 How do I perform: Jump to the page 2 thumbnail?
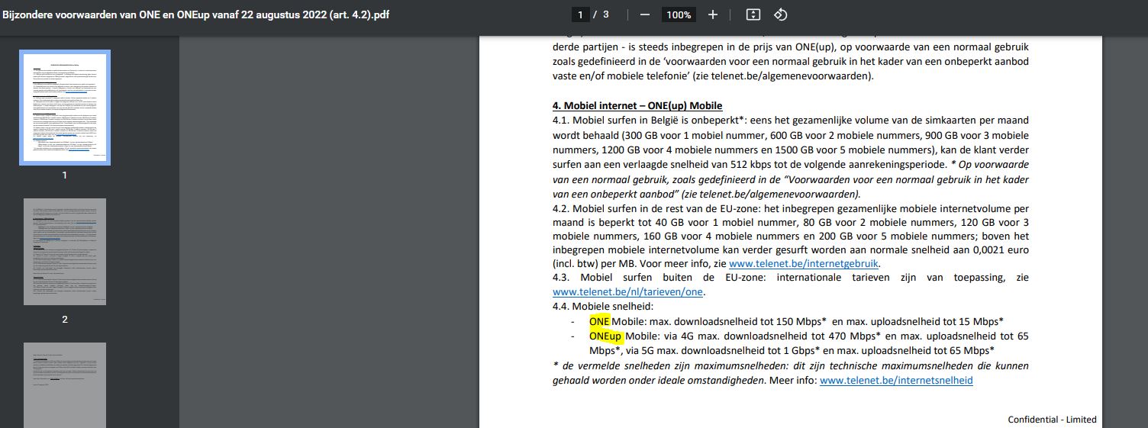tap(65, 252)
